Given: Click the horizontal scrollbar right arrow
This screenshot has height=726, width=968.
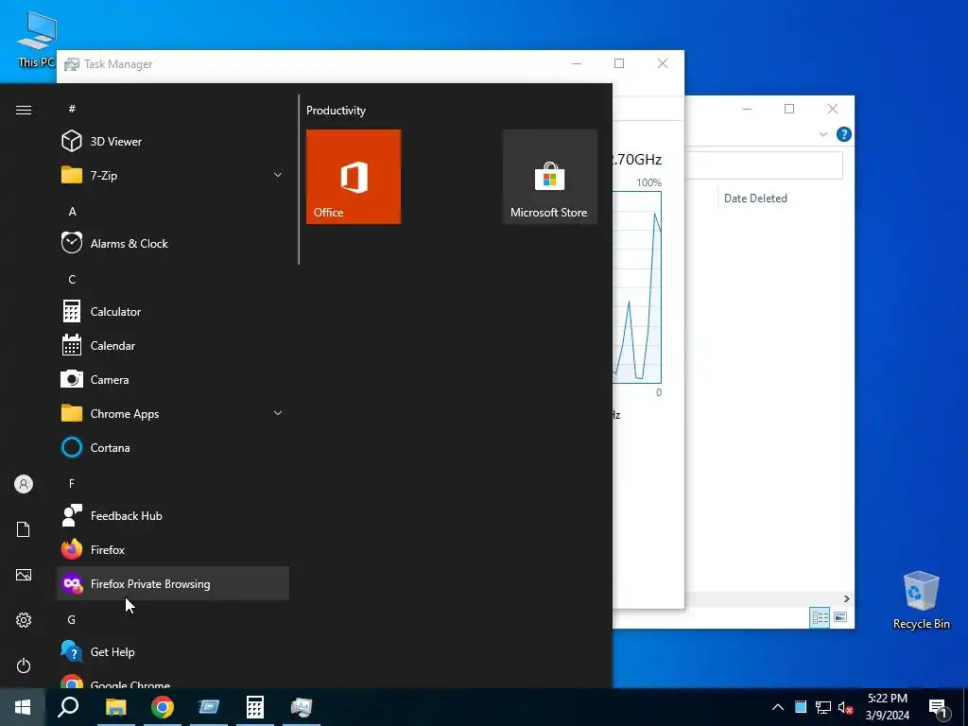Looking at the screenshot, I should (846, 598).
